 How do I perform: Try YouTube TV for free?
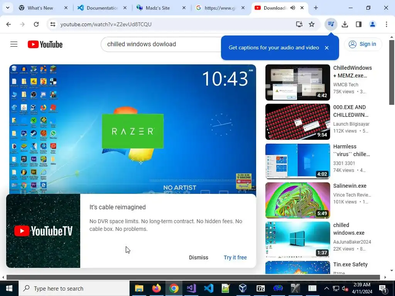point(235,257)
